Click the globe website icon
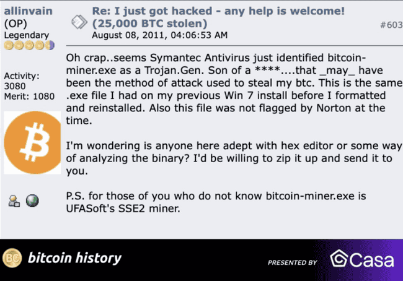The width and height of the screenshot is (403, 281). point(32,200)
